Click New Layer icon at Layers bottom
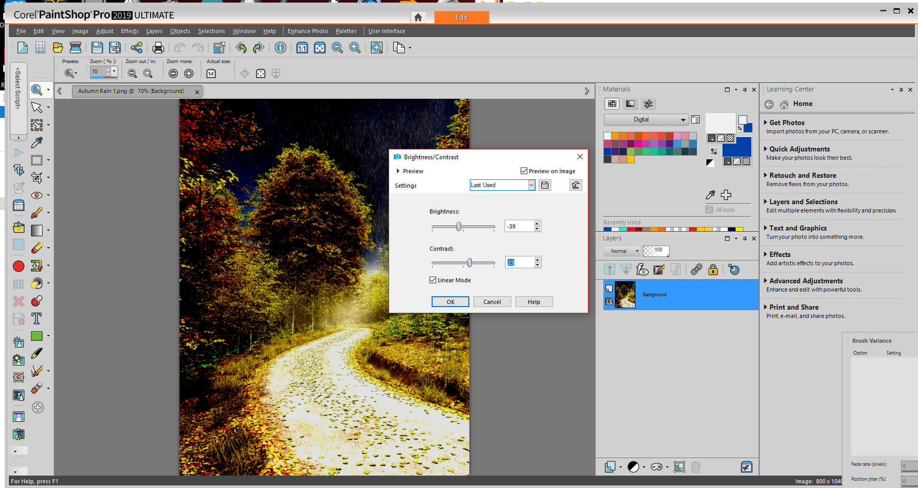 (611, 467)
